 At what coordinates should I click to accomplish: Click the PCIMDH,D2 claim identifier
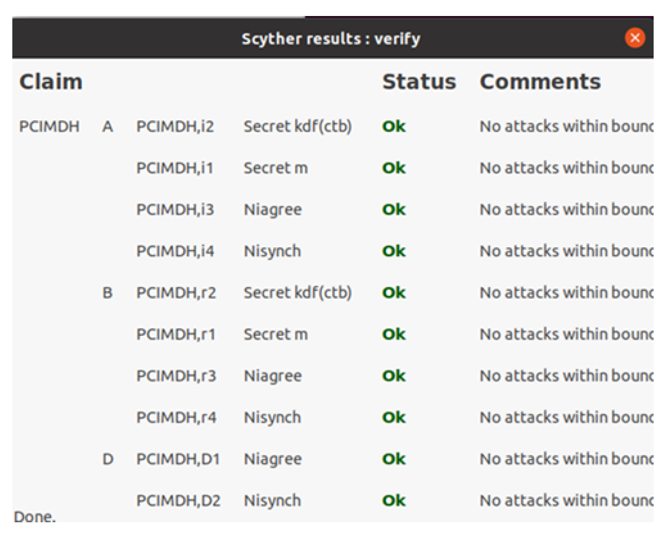pyautogui.click(x=178, y=501)
